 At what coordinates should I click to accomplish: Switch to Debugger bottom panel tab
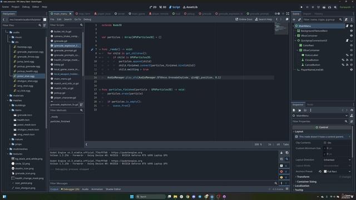pos(70,189)
